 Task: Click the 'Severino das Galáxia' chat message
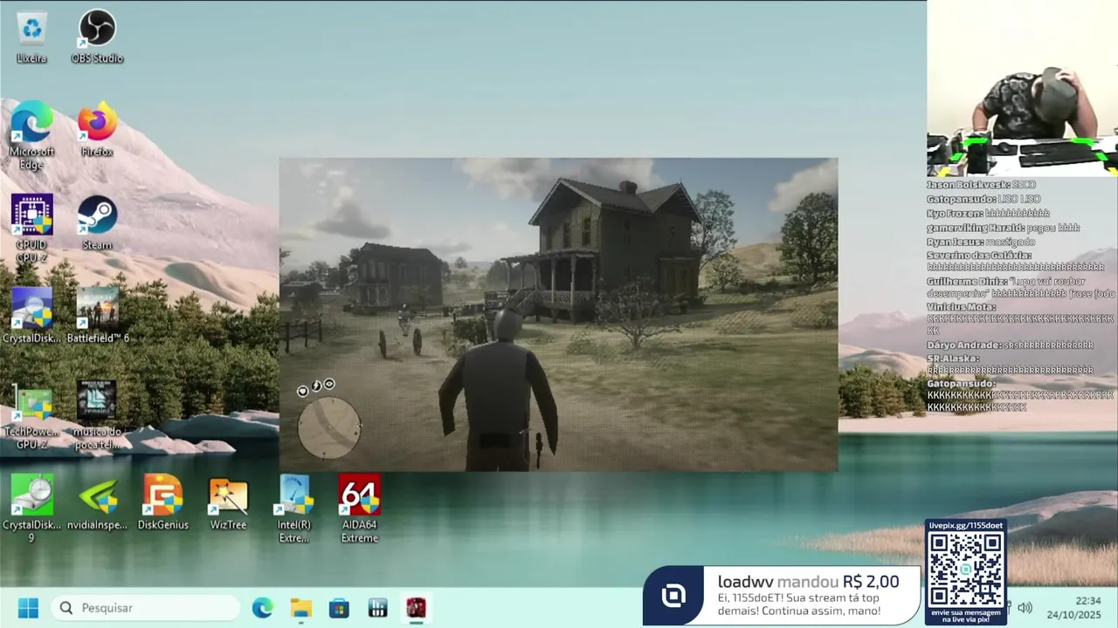point(1015,262)
